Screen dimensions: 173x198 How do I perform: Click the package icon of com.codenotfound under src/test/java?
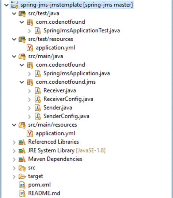pos(30,22)
